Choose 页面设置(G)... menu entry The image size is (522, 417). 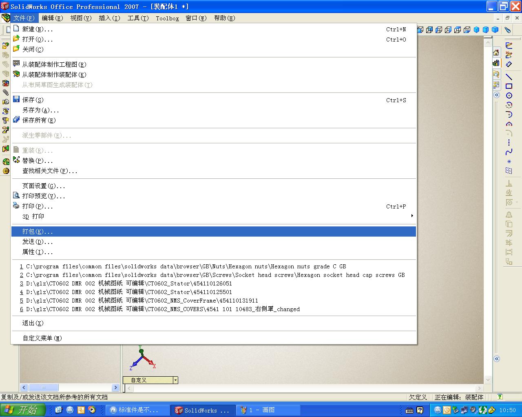214,186
